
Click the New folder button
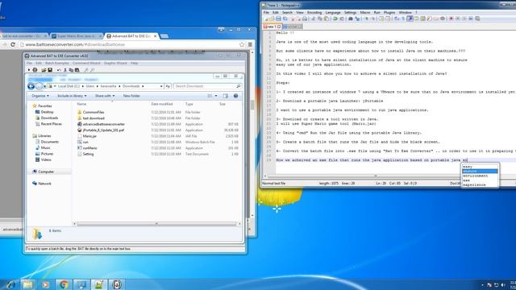pos(131,96)
